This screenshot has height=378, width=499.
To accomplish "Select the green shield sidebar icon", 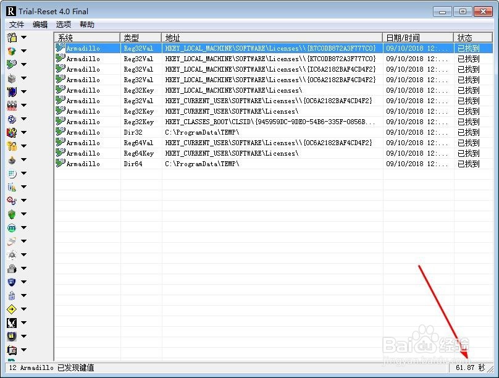I will tap(12, 214).
